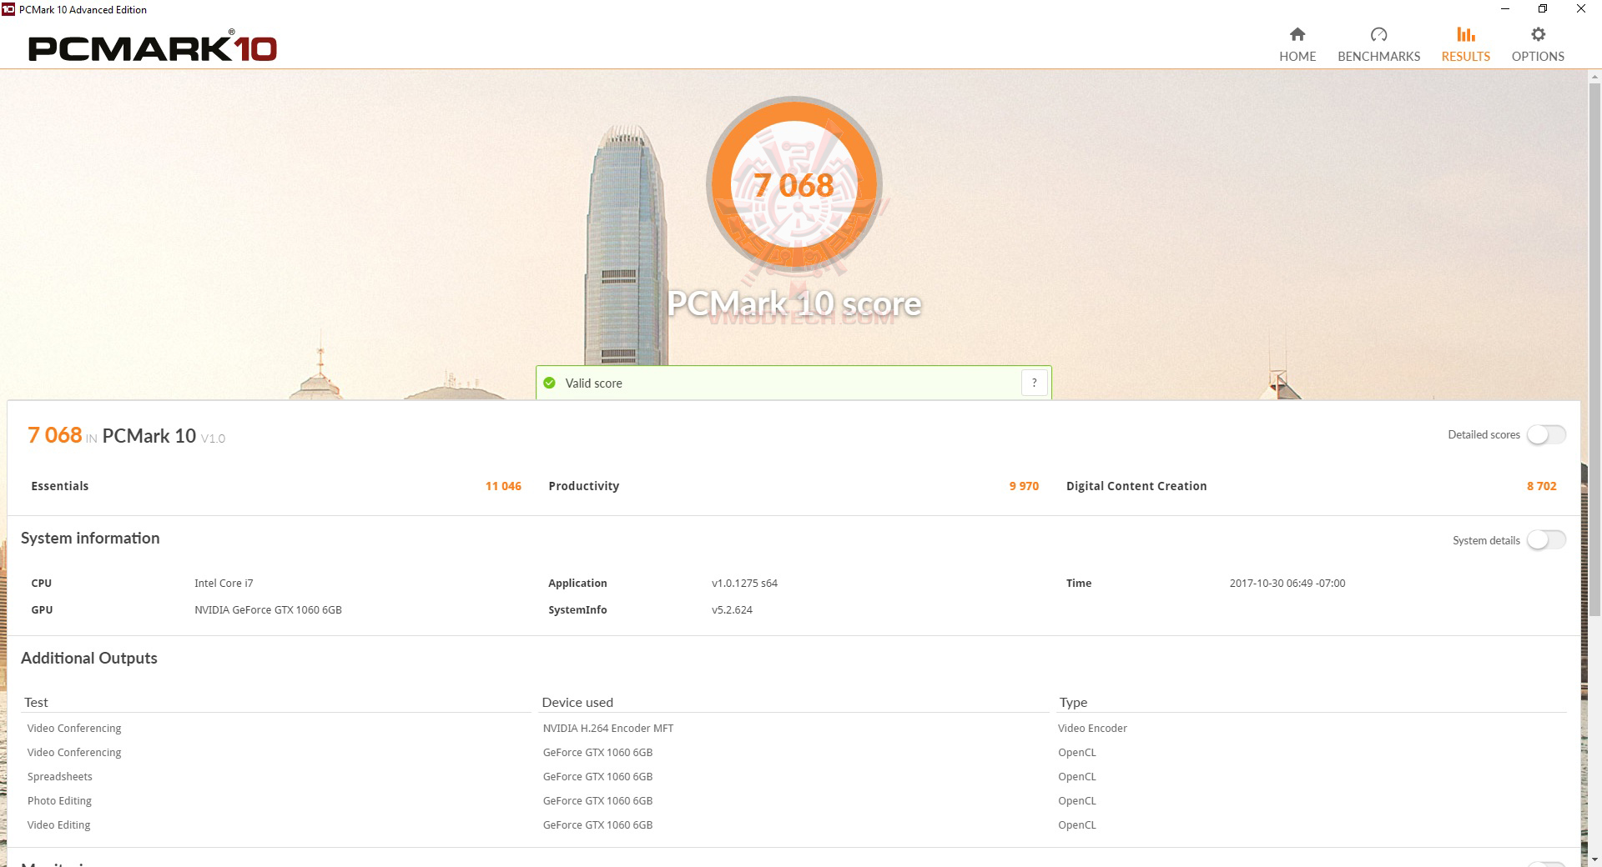Go to the Home tab icon

point(1297,34)
